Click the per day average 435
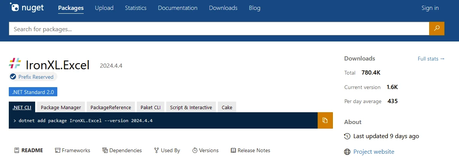Viewport: 459px width, 156px height. (393, 101)
